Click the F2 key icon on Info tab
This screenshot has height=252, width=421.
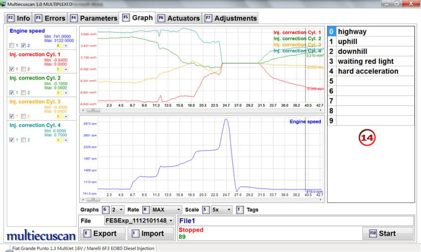(x=10, y=18)
